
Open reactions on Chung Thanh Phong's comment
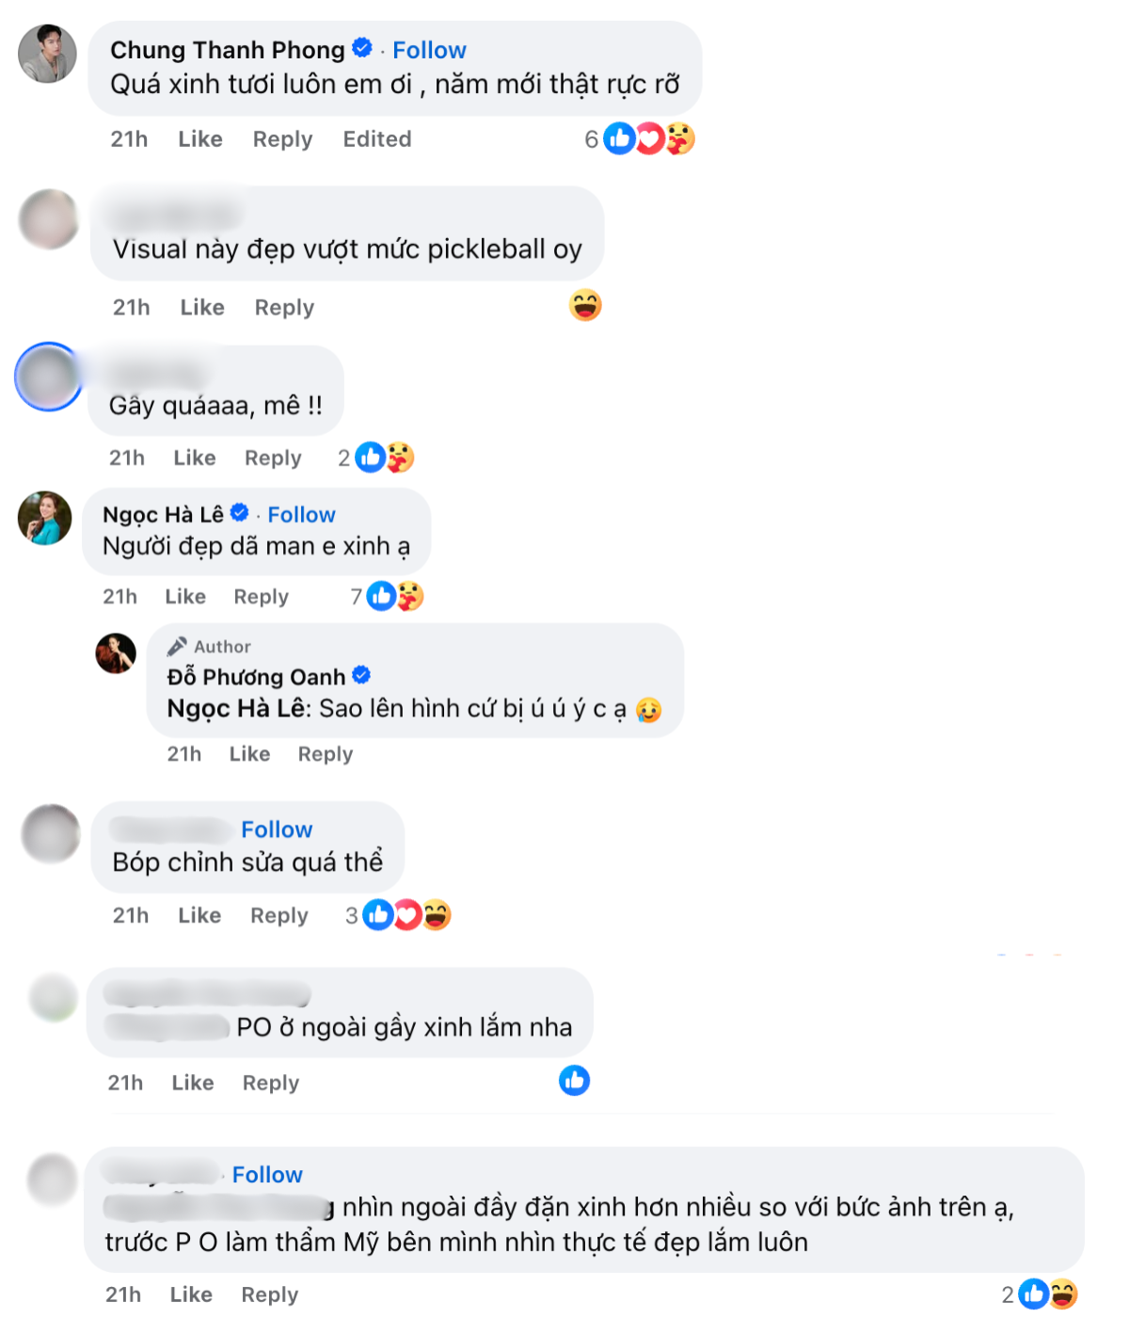pyautogui.click(x=639, y=139)
